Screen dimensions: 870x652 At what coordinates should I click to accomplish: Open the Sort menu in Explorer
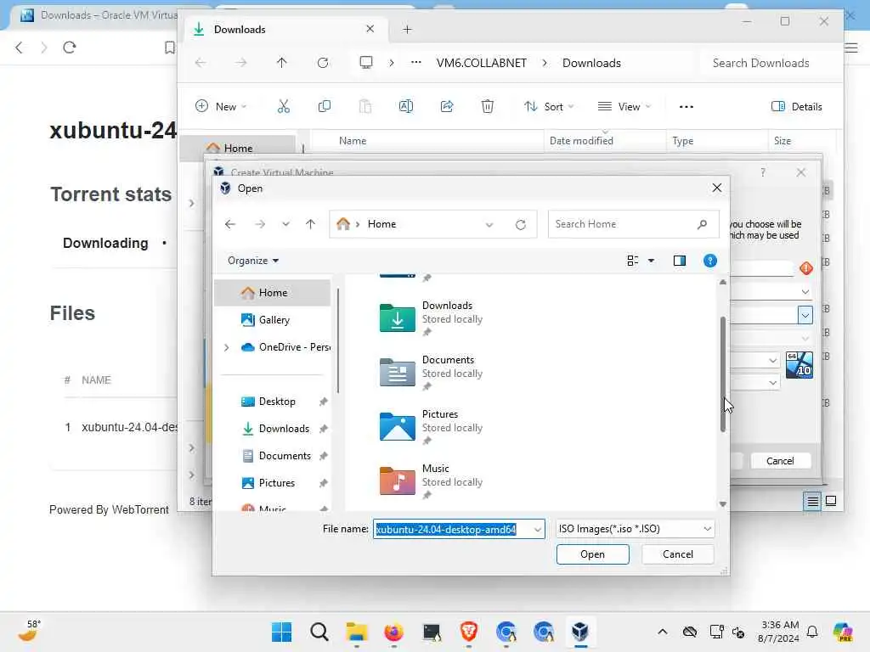(549, 106)
